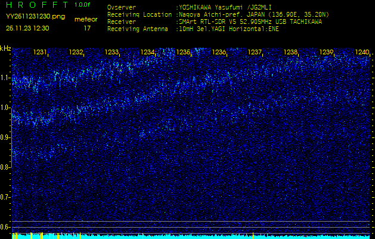The height and width of the screenshot is (239, 375).
Task: Click the kHz axis unit label
Action: click(5, 48)
